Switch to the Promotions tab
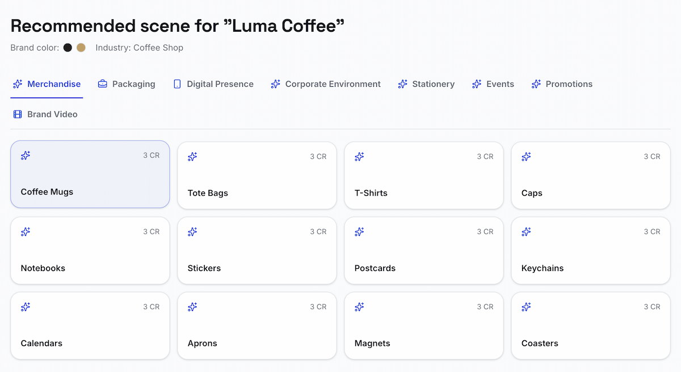 coord(562,84)
